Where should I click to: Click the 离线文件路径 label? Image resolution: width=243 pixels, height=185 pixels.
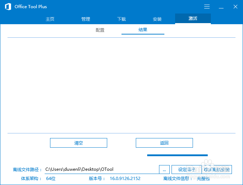point(27,170)
